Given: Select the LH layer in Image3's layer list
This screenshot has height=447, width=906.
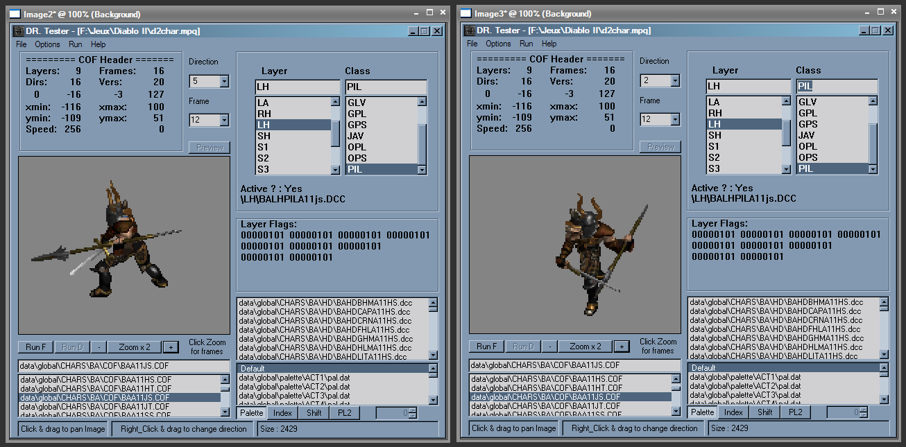Looking at the screenshot, I should click(744, 124).
